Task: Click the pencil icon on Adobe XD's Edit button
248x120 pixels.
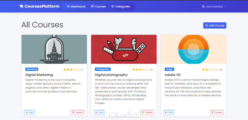Action: tap(166, 113)
